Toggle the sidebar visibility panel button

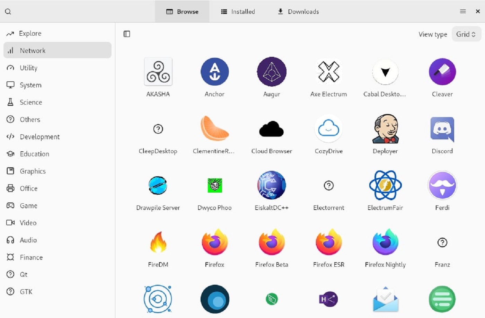[126, 34]
